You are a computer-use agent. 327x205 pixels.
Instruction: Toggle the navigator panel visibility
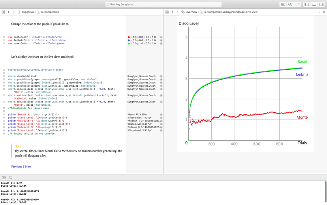307,4
